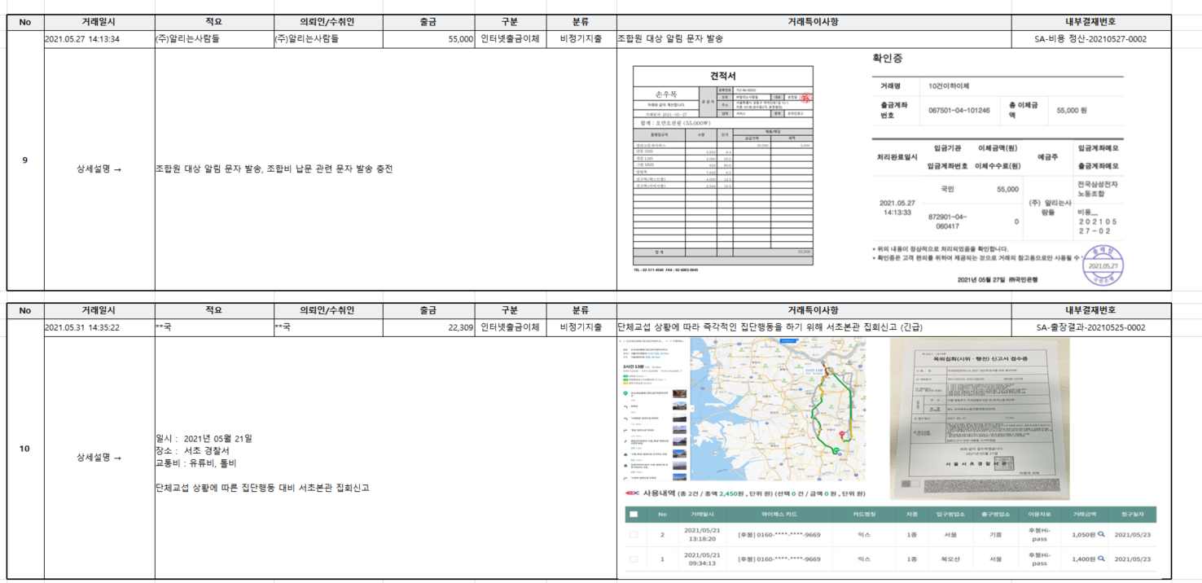The width and height of the screenshot is (1202, 583).
Task: Click the 거래특이사항 header in row 9 table
Action: pos(814,22)
